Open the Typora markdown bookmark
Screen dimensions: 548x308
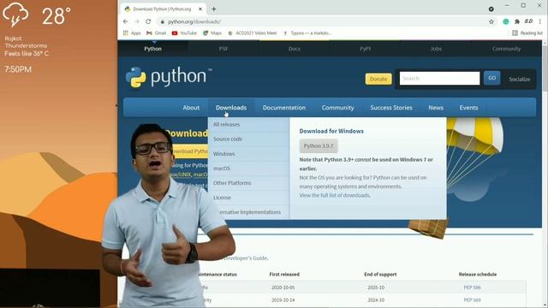[307, 33]
